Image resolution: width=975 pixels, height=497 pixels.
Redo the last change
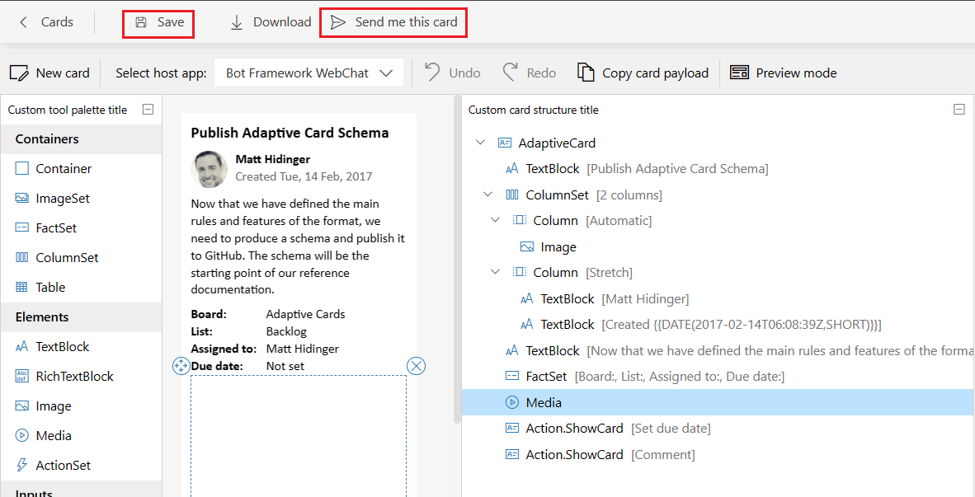(530, 73)
